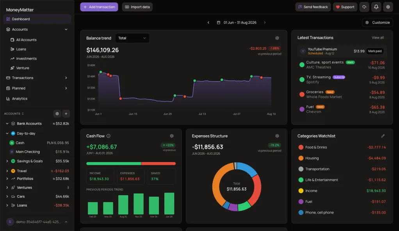Open the date range 01 Jun – 31 Aug 2026
The width and height of the screenshot is (399, 231).
tap(237, 23)
